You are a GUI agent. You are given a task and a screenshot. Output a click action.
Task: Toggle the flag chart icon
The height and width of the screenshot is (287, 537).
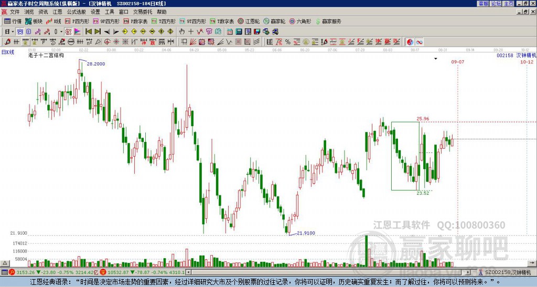coord(78,32)
